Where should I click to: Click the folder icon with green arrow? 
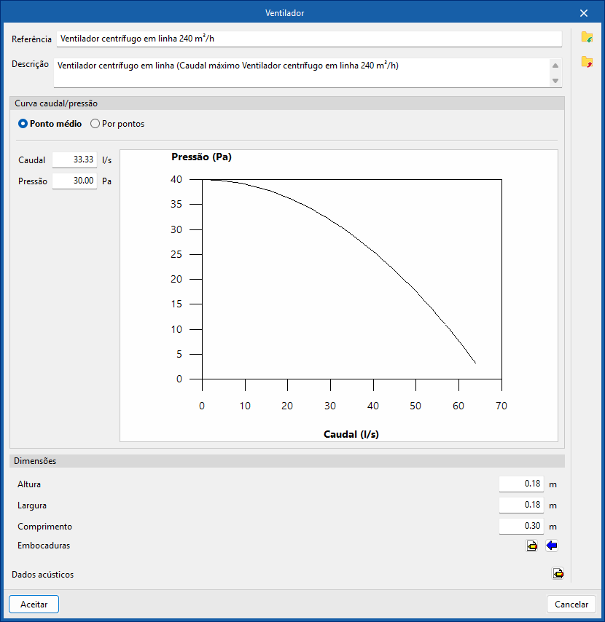tap(587, 37)
